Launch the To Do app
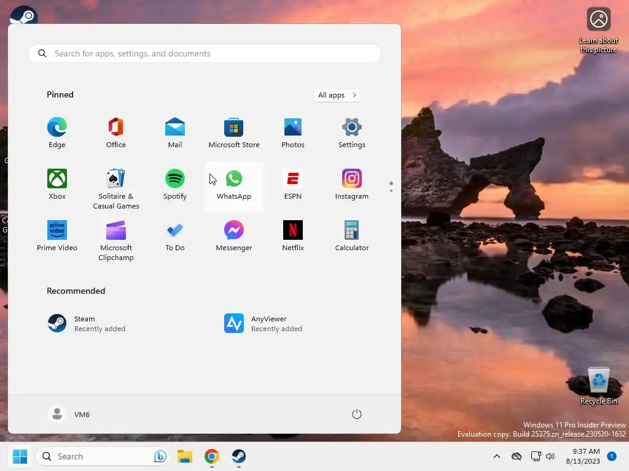 pyautogui.click(x=175, y=236)
